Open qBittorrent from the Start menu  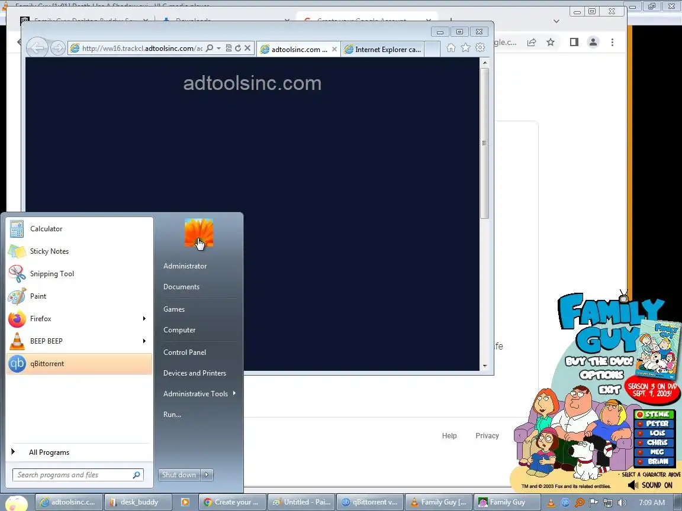[x=79, y=364]
